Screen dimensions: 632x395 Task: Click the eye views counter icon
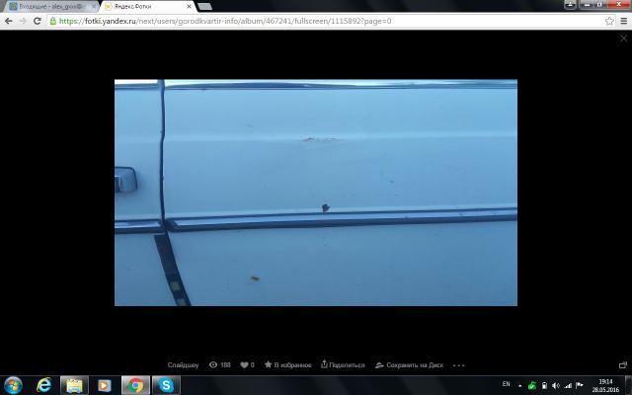click(213, 364)
